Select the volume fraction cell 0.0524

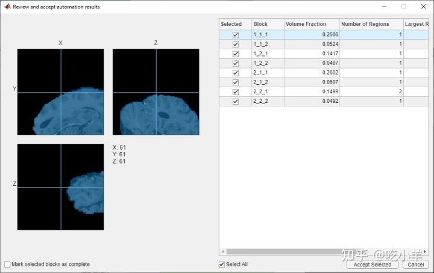pos(311,44)
